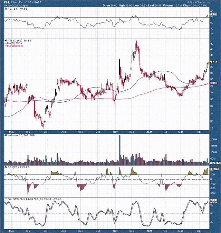Click the bar icon next to Volume 15,747,788
221x233 pixels.
click(6, 135)
